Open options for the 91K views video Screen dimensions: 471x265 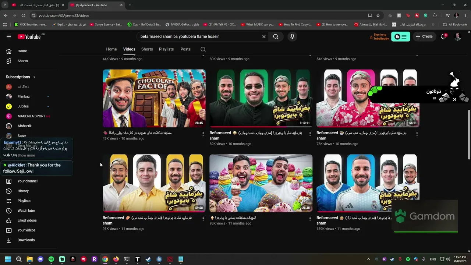point(203,219)
